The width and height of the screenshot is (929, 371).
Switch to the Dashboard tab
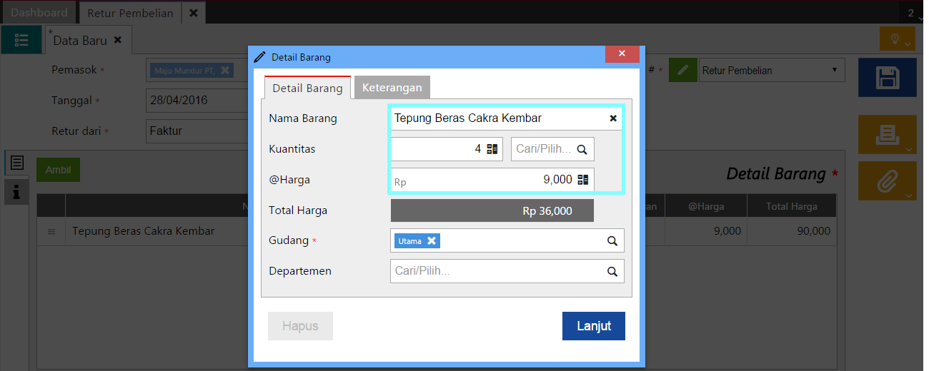[x=39, y=13]
